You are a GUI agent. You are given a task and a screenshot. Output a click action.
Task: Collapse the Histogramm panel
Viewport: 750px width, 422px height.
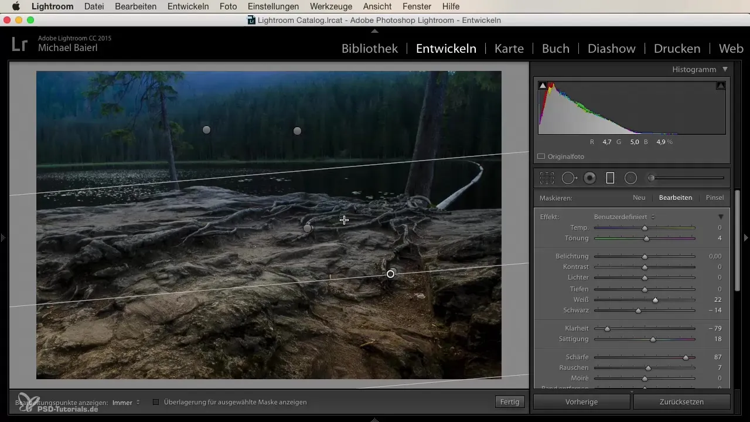coord(725,69)
